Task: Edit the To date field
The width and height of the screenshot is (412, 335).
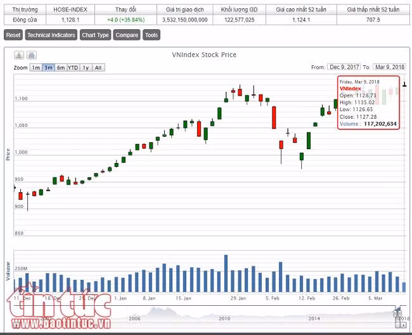Action: (390, 67)
